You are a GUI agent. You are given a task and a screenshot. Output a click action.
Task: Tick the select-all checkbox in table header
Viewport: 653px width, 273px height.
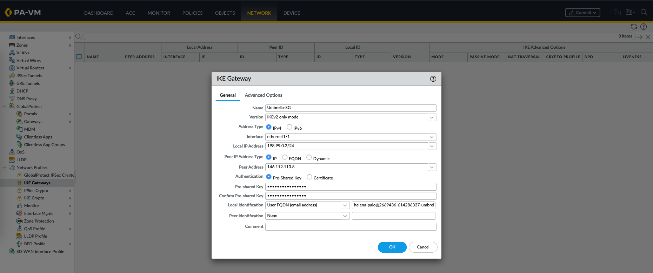79,57
